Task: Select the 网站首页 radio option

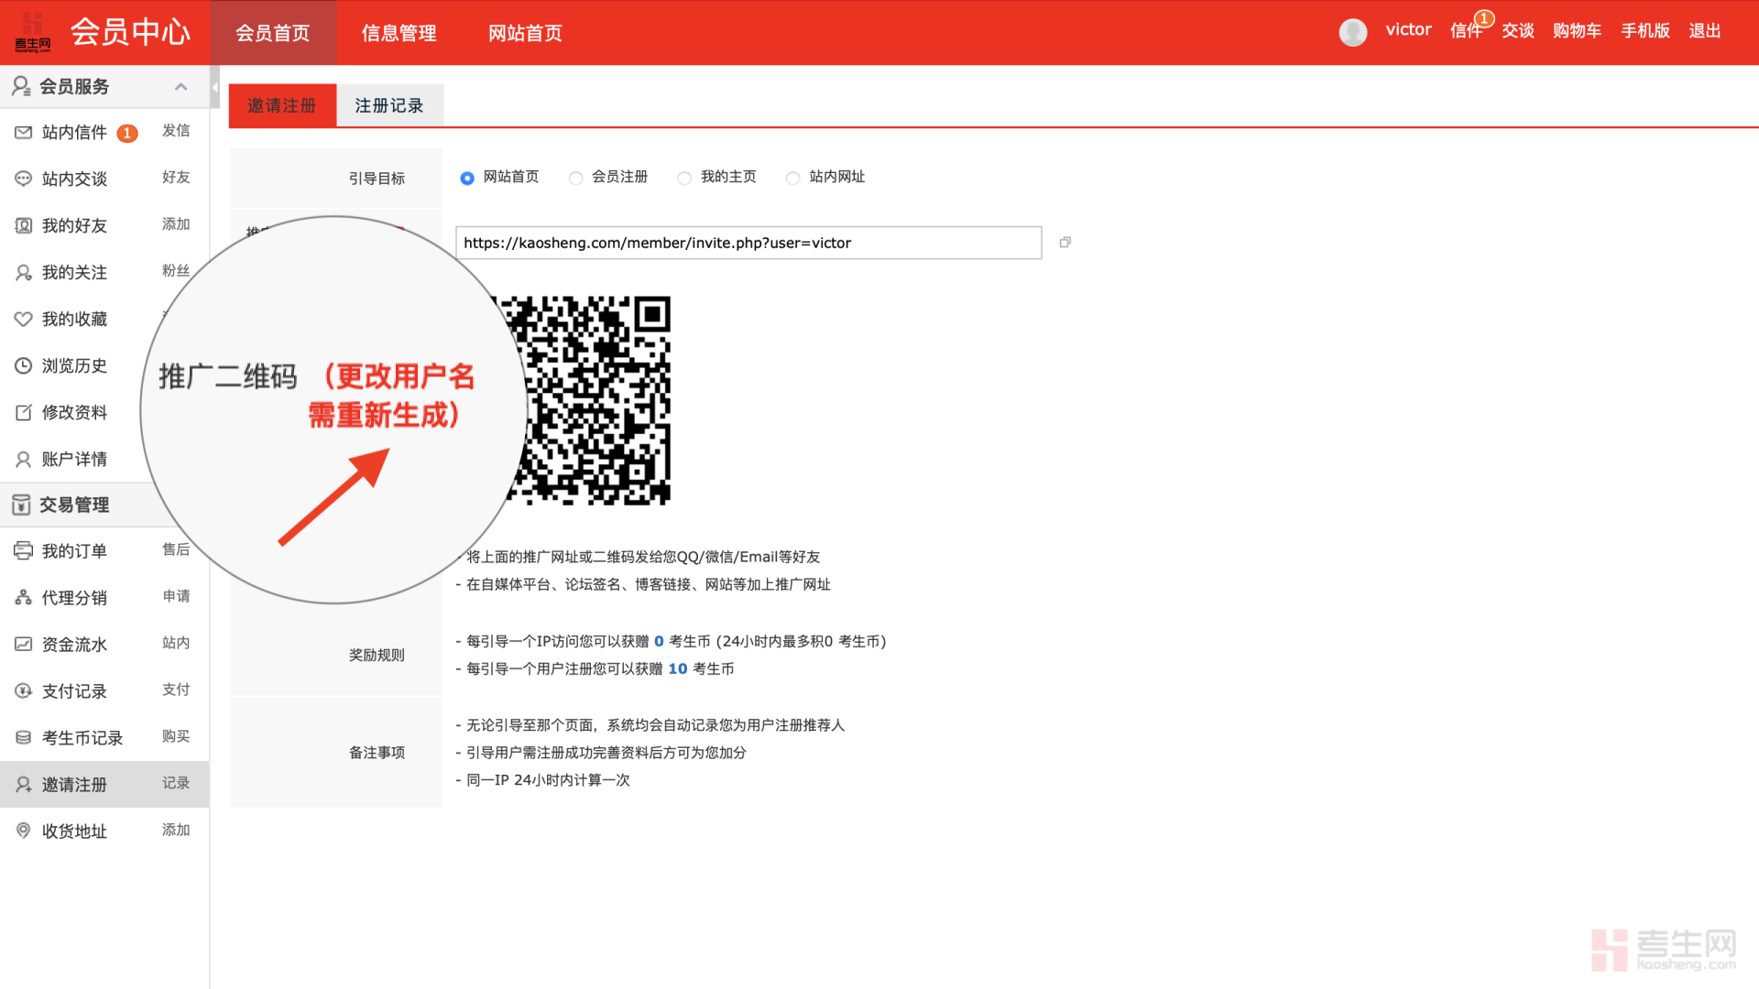Action: point(467,178)
